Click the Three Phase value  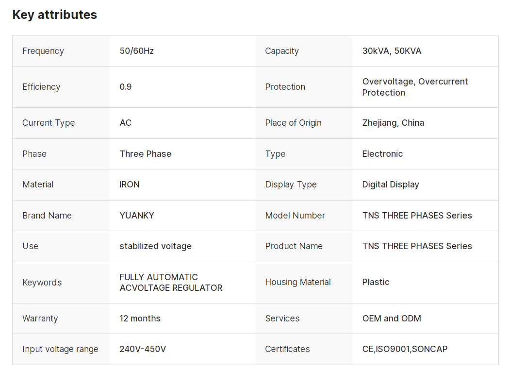[x=146, y=154]
